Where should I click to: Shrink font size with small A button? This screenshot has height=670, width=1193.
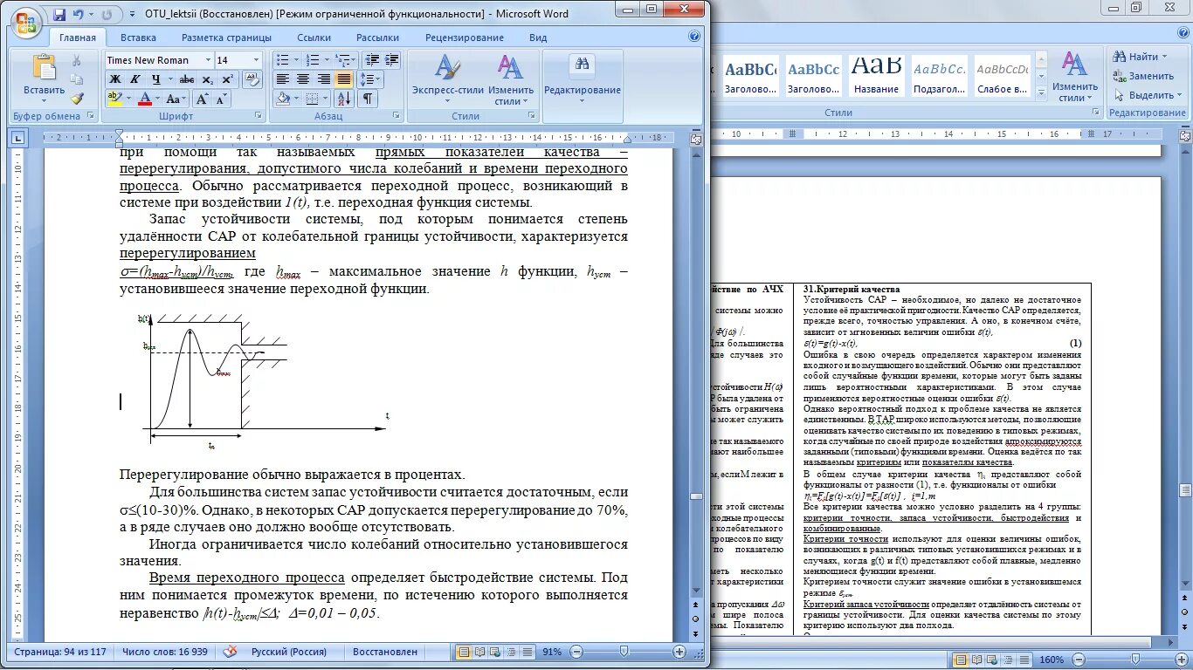click(x=220, y=99)
